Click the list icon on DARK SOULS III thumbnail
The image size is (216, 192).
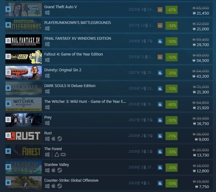(8, 88)
